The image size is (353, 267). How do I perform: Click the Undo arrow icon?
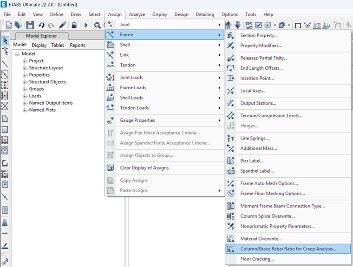click(41, 25)
